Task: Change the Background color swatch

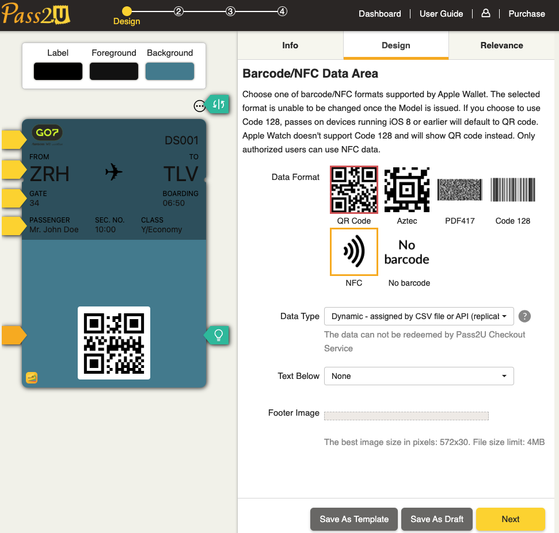Action: (169, 71)
